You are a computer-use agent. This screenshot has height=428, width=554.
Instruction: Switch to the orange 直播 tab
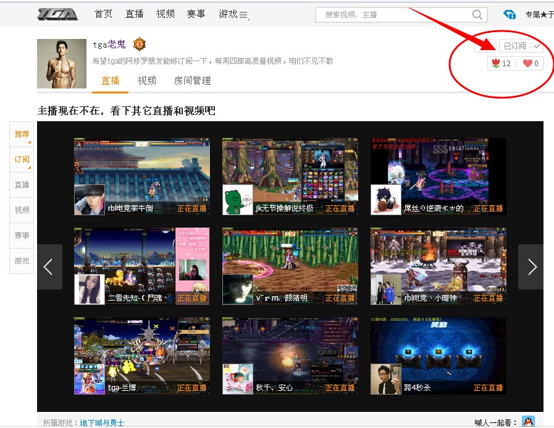[110, 80]
